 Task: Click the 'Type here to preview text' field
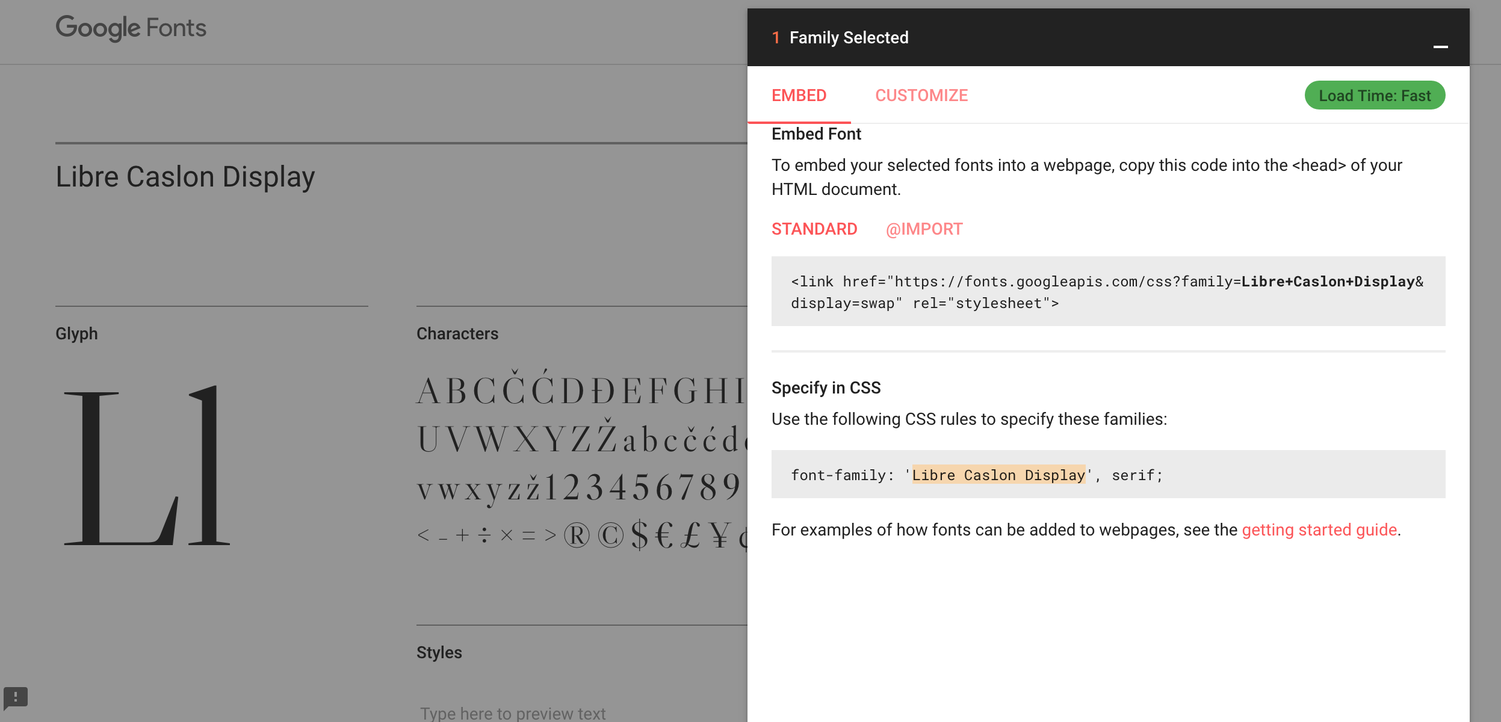tap(513, 713)
